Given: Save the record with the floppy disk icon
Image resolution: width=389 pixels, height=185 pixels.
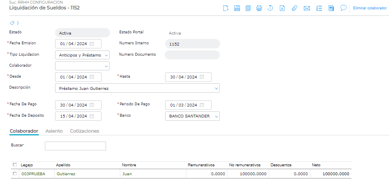Looking at the screenshot, I should point(237,8).
